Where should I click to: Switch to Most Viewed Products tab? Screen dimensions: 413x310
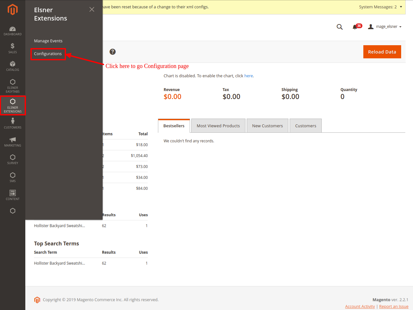pyautogui.click(x=218, y=126)
